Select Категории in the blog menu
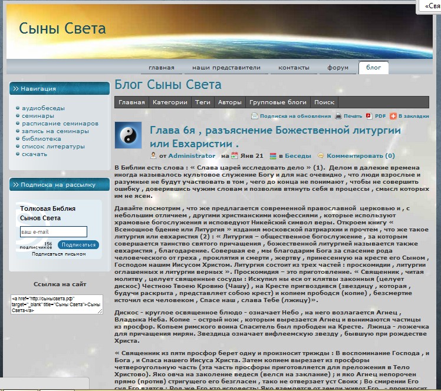Viewport: 441px width, 391px height. click(x=170, y=102)
